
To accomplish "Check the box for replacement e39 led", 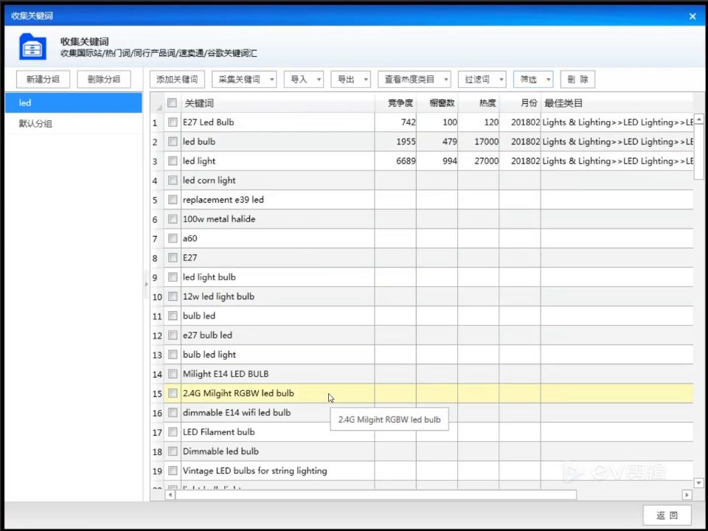I will point(173,200).
